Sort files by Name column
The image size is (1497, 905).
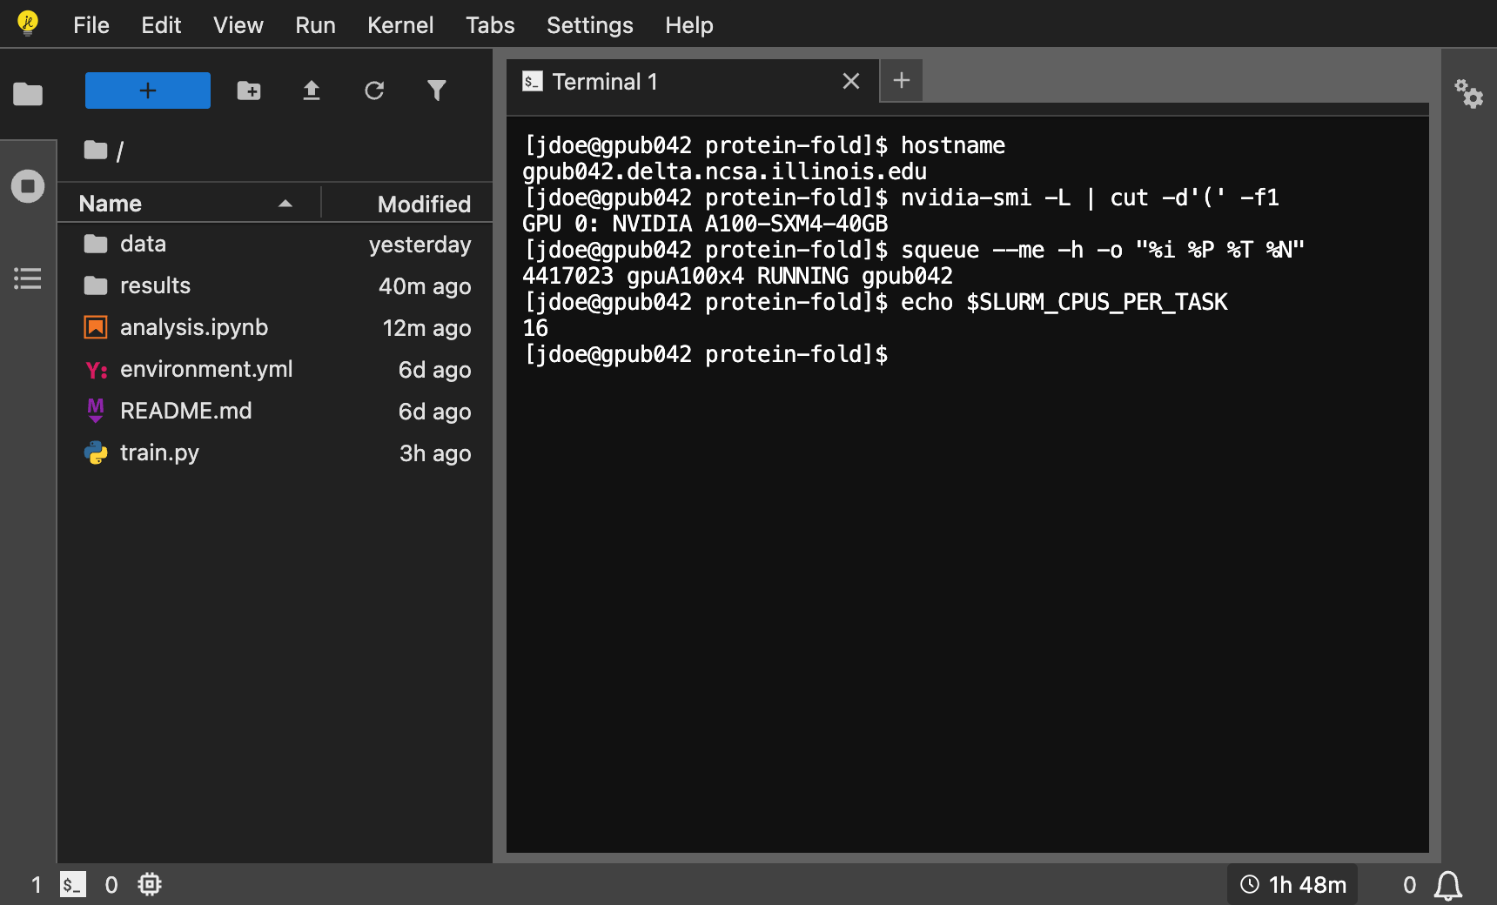pos(189,204)
